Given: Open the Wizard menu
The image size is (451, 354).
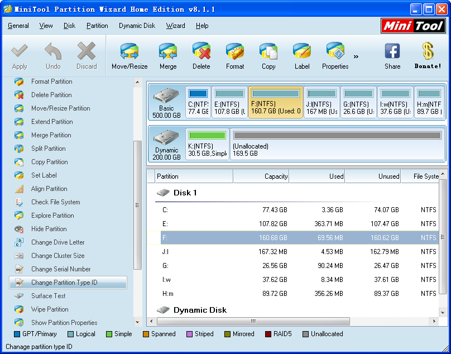Looking at the screenshot, I should (175, 26).
